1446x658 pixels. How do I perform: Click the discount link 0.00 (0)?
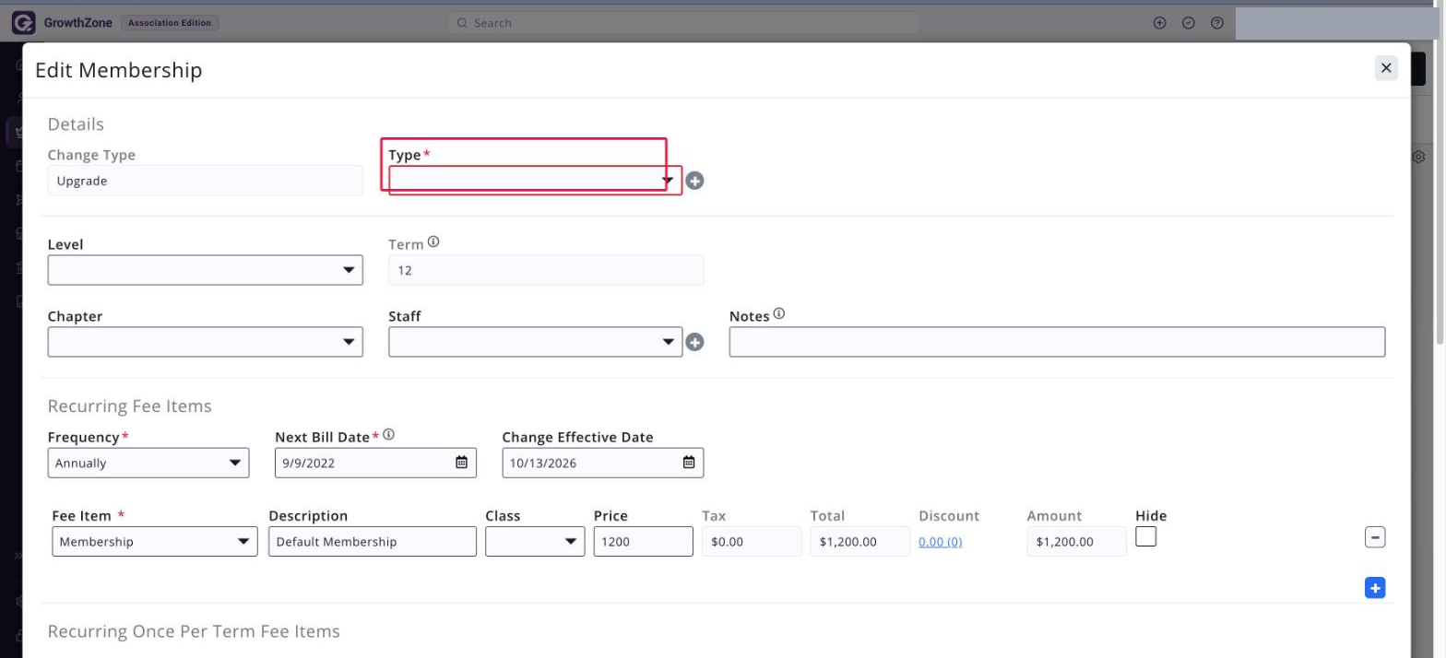tap(941, 542)
